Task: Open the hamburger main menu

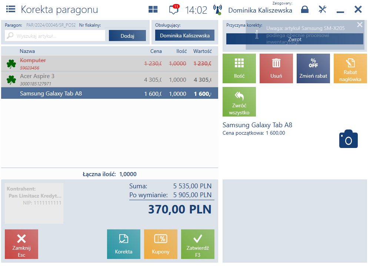Action: pyautogui.click(x=11, y=9)
